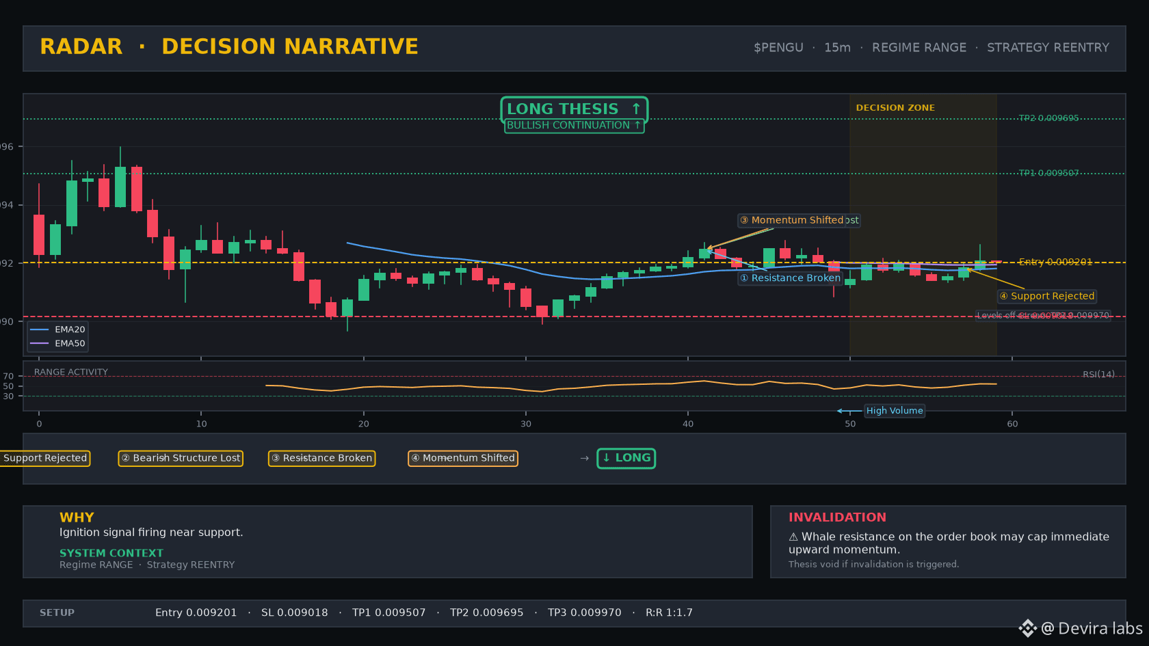Click the whale resistance warning text
Viewport: 1149px width, 646px height.
coord(949,543)
